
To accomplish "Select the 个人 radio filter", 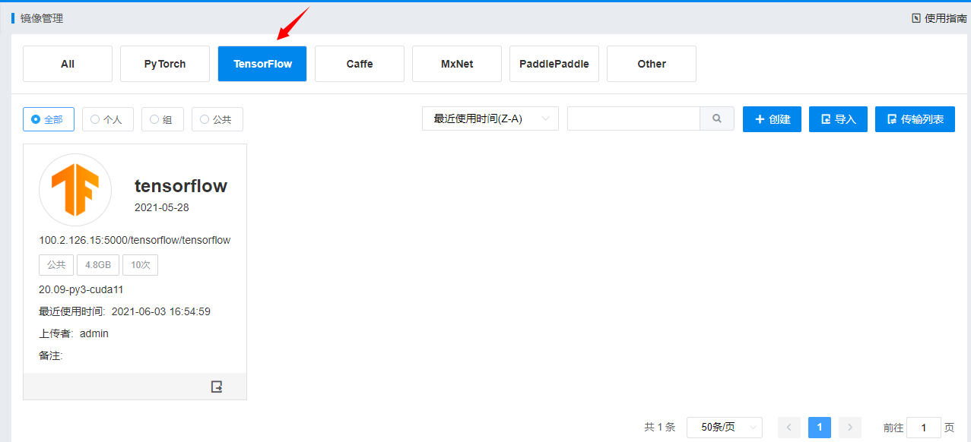I will 107,119.
